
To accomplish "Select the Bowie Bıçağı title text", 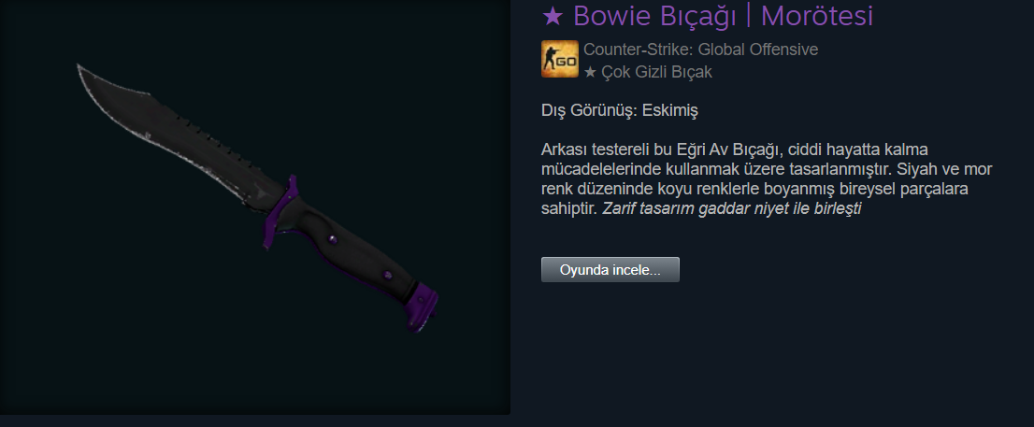I will (x=654, y=17).
